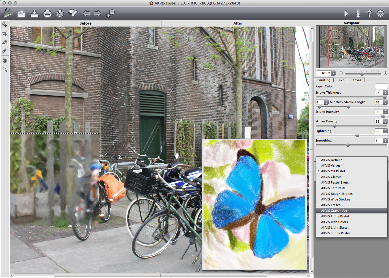Image resolution: width=389 pixels, height=278 pixels.
Task: Redo using the right arrow icon
Action: pyautogui.click(x=98, y=13)
